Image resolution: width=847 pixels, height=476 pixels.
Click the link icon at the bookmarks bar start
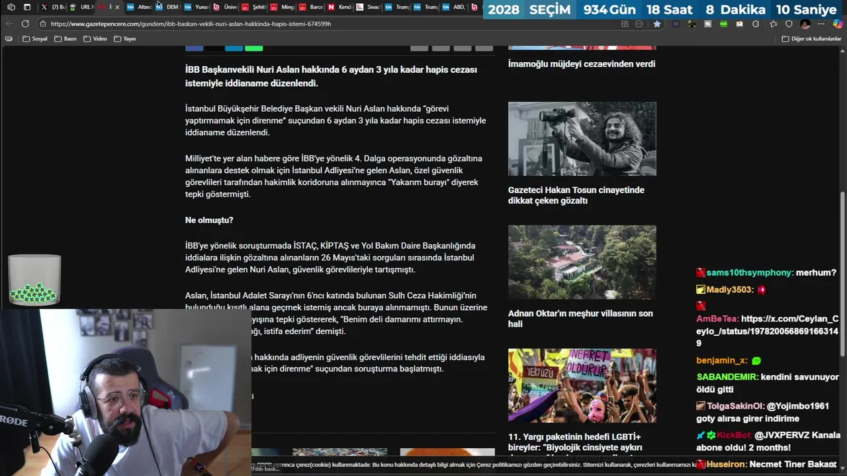9,39
